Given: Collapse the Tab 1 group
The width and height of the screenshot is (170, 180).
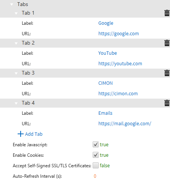Looking at the screenshot, I should coord(16,13).
